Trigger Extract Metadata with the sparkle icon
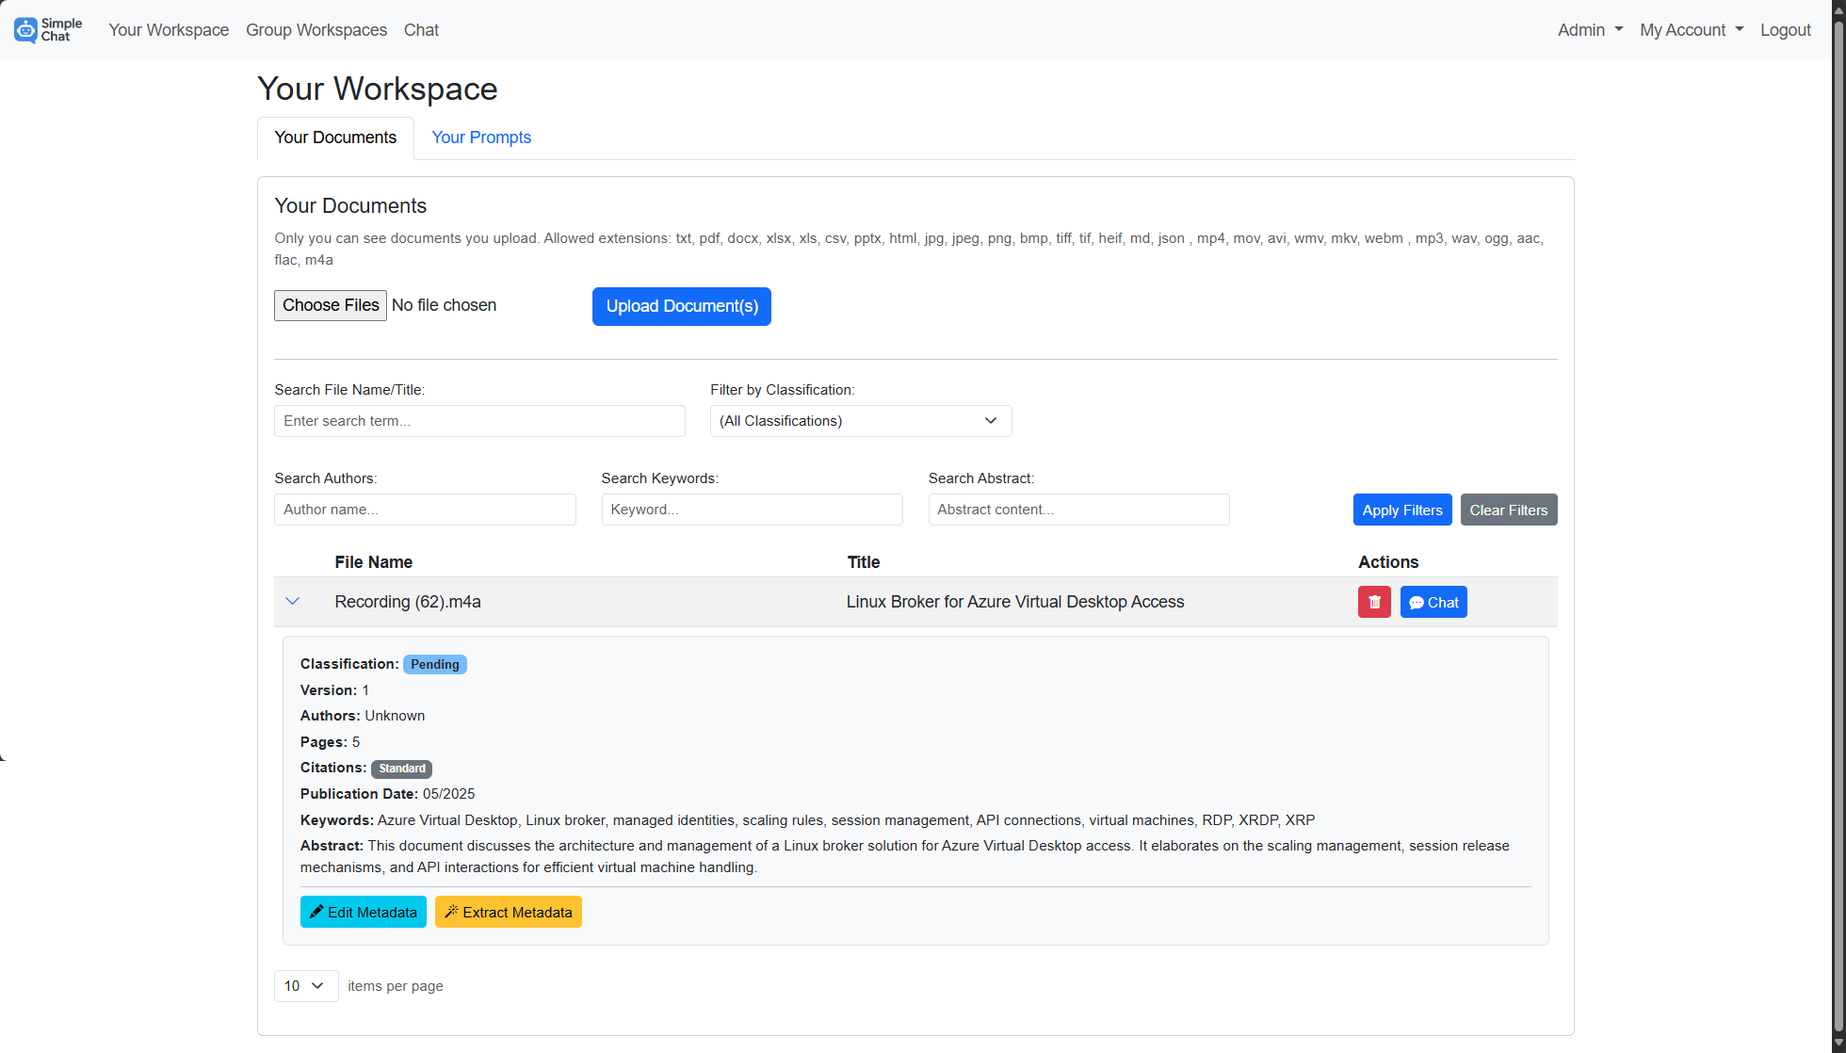1846x1053 pixels. [x=508, y=912]
